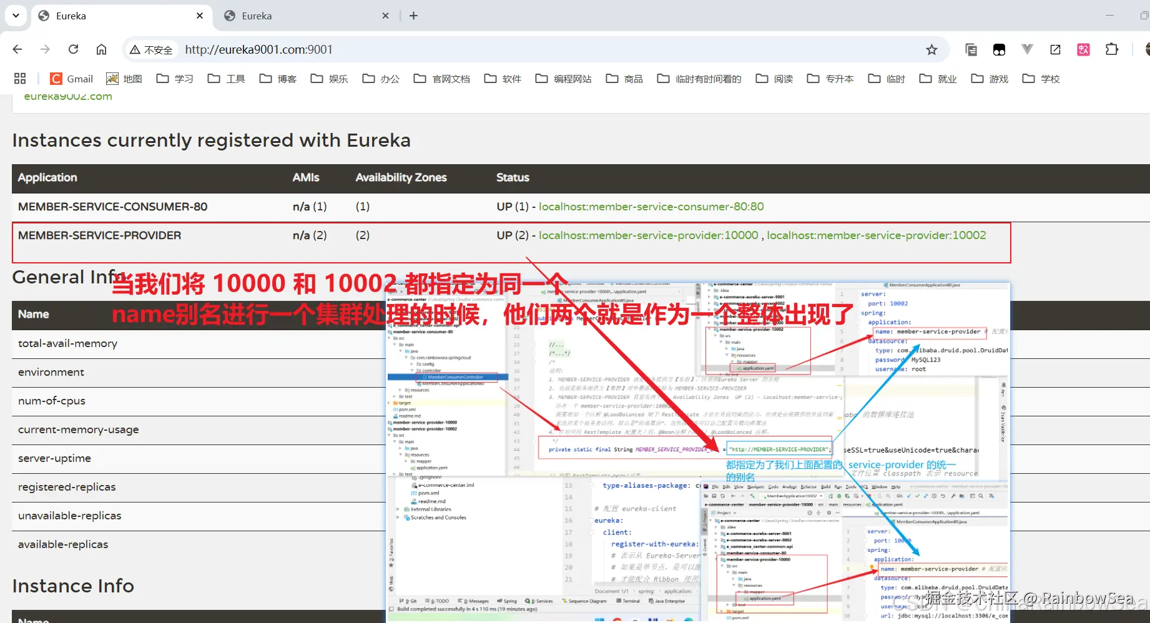Viewport: 1150px width, 623px height.
Task: Open the 商品 bookmark folder
Action: (x=624, y=79)
